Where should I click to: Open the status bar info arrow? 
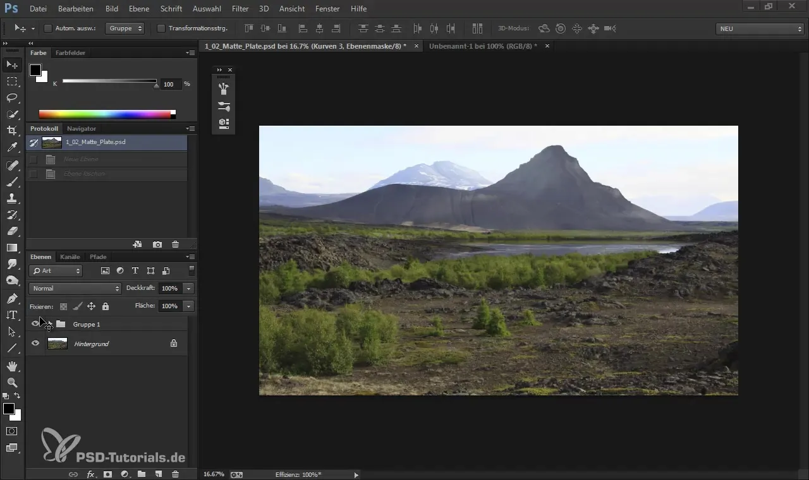click(356, 474)
